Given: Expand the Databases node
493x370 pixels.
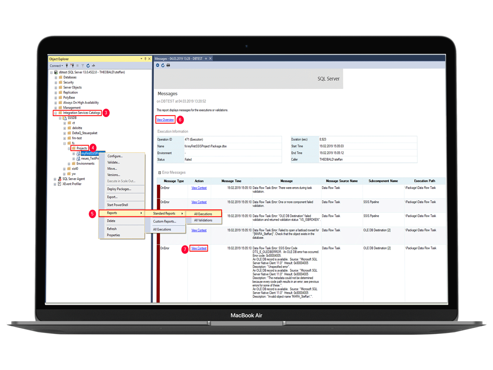Looking at the screenshot, I should tap(56, 78).
